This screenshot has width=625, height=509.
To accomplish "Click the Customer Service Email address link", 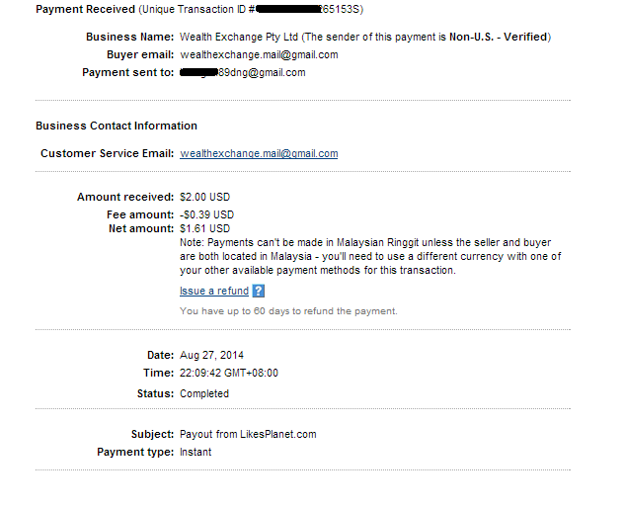I will pyautogui.click(x=259, y=153).
